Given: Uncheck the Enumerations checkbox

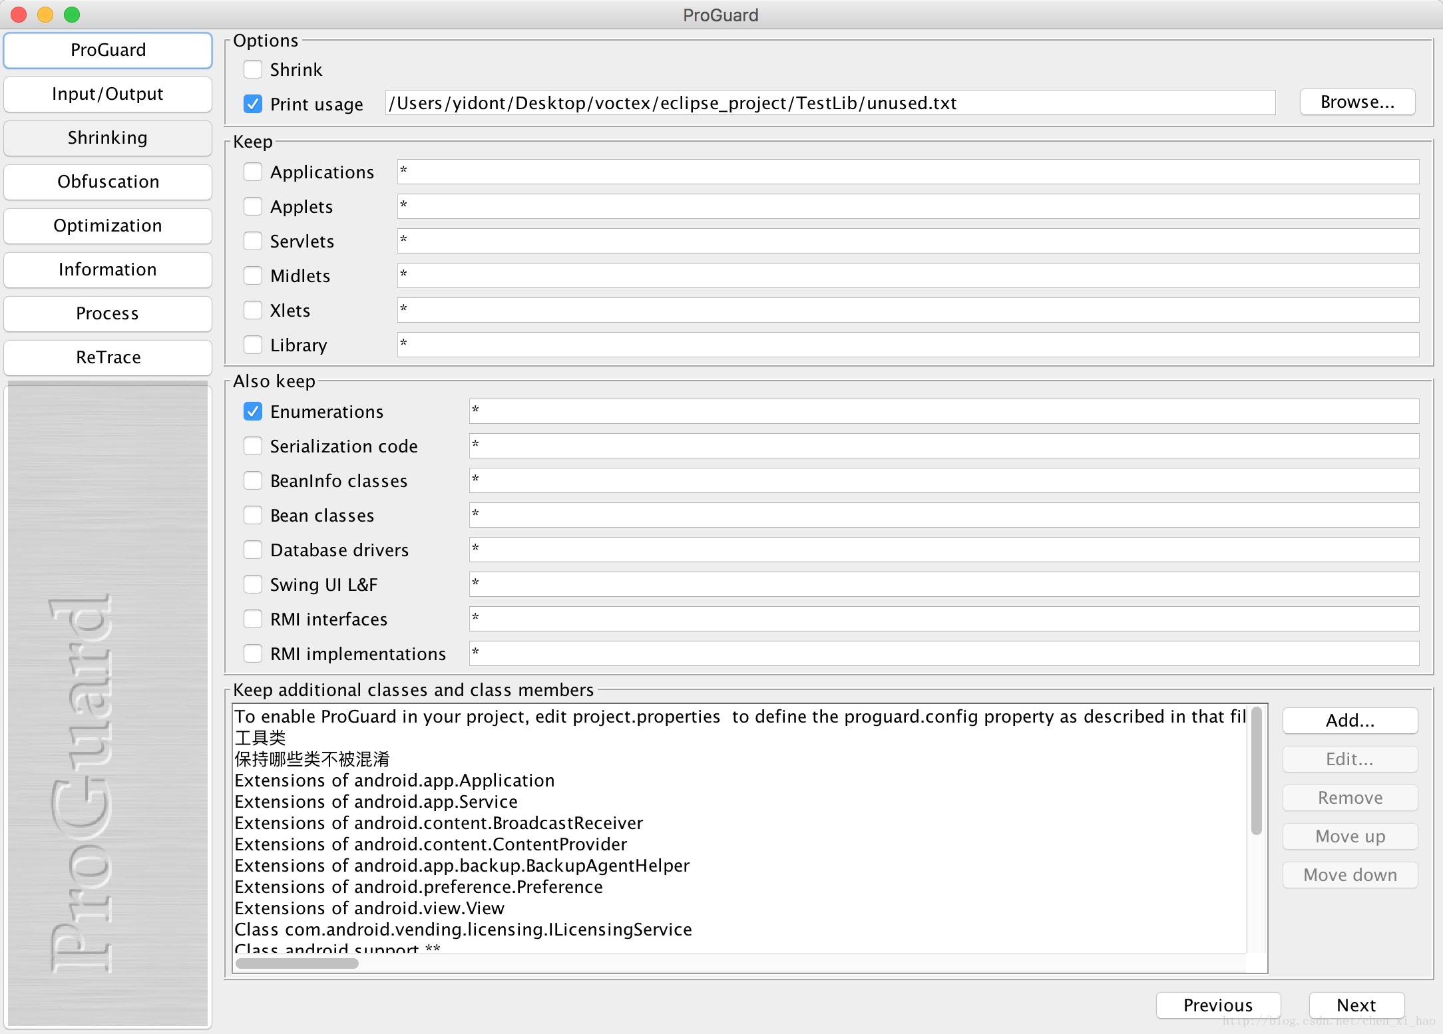Looking at the screenshot, I should (253, 411).
